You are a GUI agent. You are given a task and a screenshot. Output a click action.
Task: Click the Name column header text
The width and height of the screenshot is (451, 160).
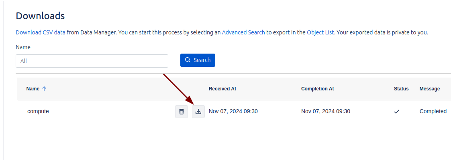pos(33,89)
